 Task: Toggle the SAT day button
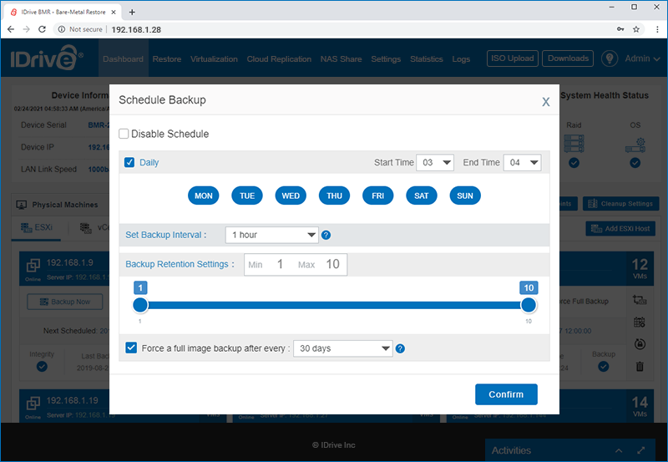point(422,195)
